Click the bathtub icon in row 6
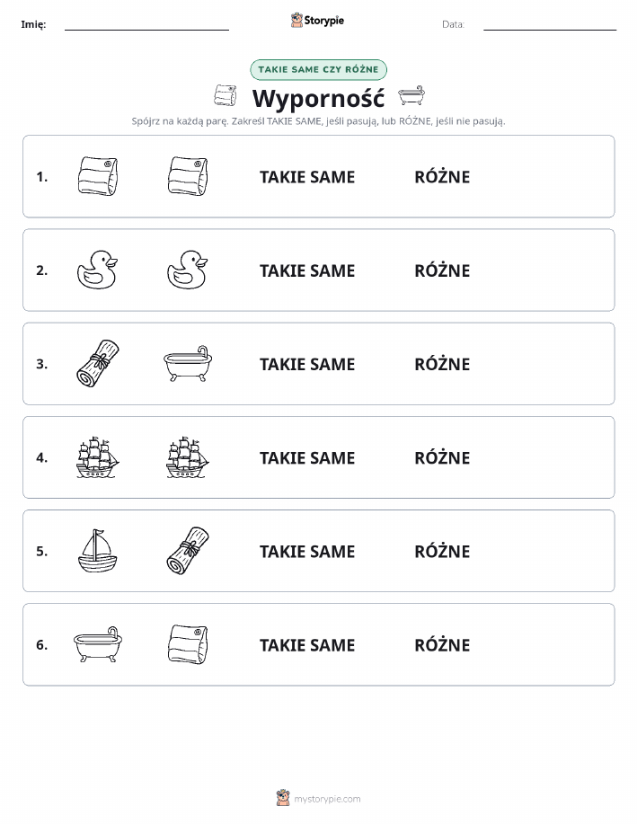 [98, 644]
